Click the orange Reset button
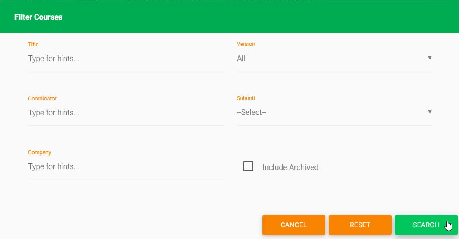The image size is (459, 239). 360,225
